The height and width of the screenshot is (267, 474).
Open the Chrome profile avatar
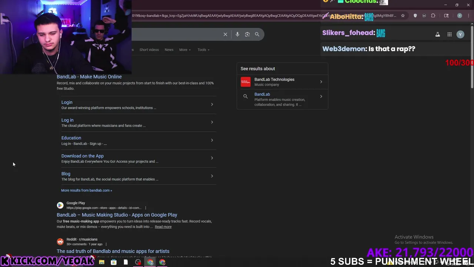(460, 16)
